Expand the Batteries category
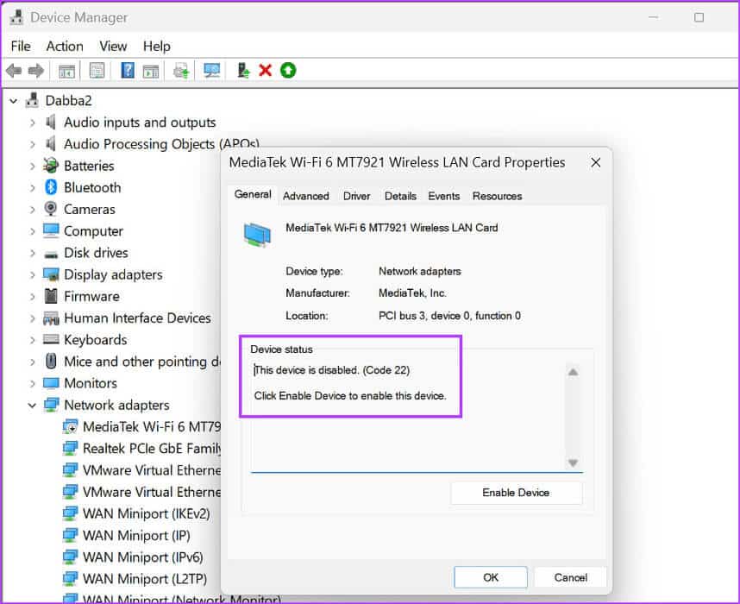The image size is (740, 604). pos(32,167)
